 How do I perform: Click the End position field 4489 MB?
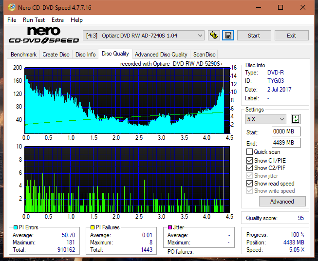pos(286,143)
